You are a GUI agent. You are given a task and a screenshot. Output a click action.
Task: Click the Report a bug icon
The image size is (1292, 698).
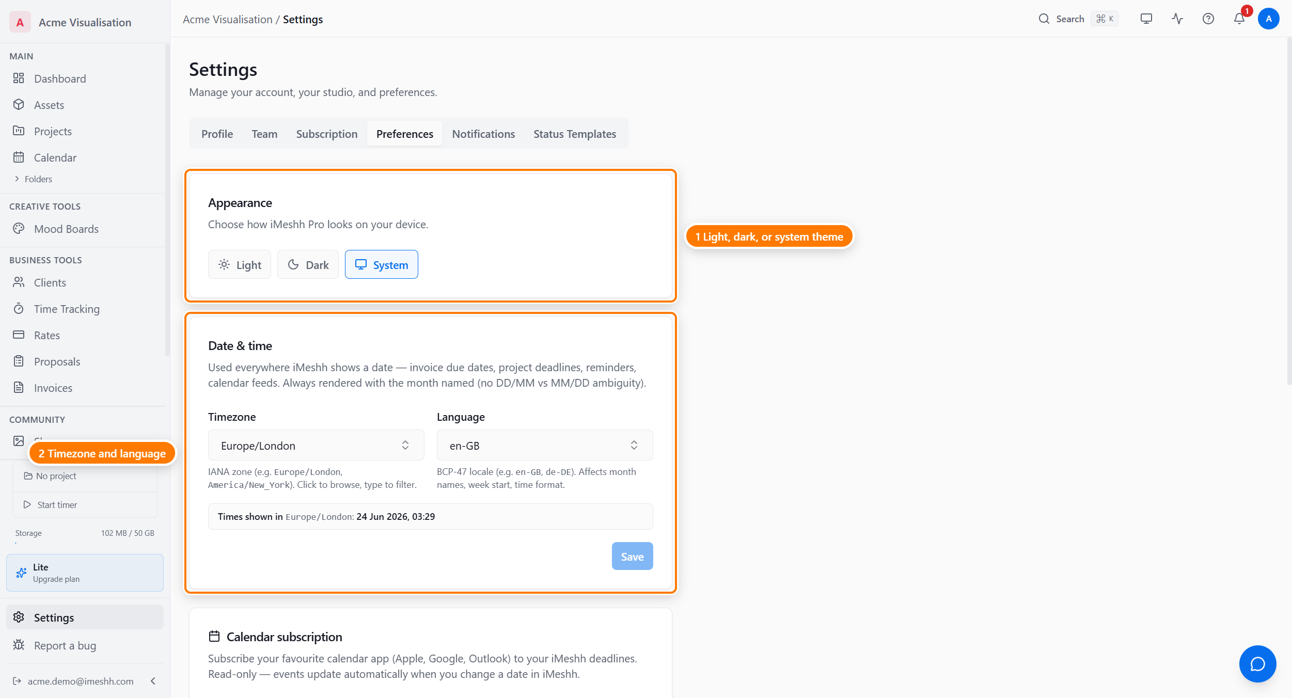19,645
